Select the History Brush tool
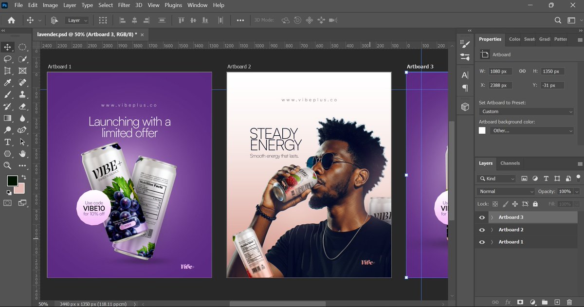 coord(8,106)
